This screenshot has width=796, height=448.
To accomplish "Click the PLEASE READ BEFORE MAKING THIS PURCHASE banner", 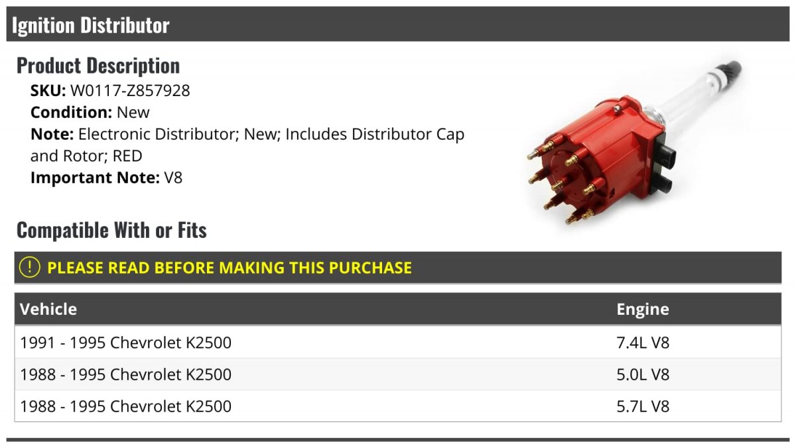I will coord(398,268).
